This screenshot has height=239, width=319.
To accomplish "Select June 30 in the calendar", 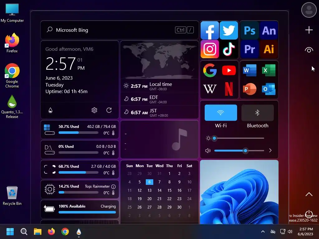I will (x=179, y=207).
